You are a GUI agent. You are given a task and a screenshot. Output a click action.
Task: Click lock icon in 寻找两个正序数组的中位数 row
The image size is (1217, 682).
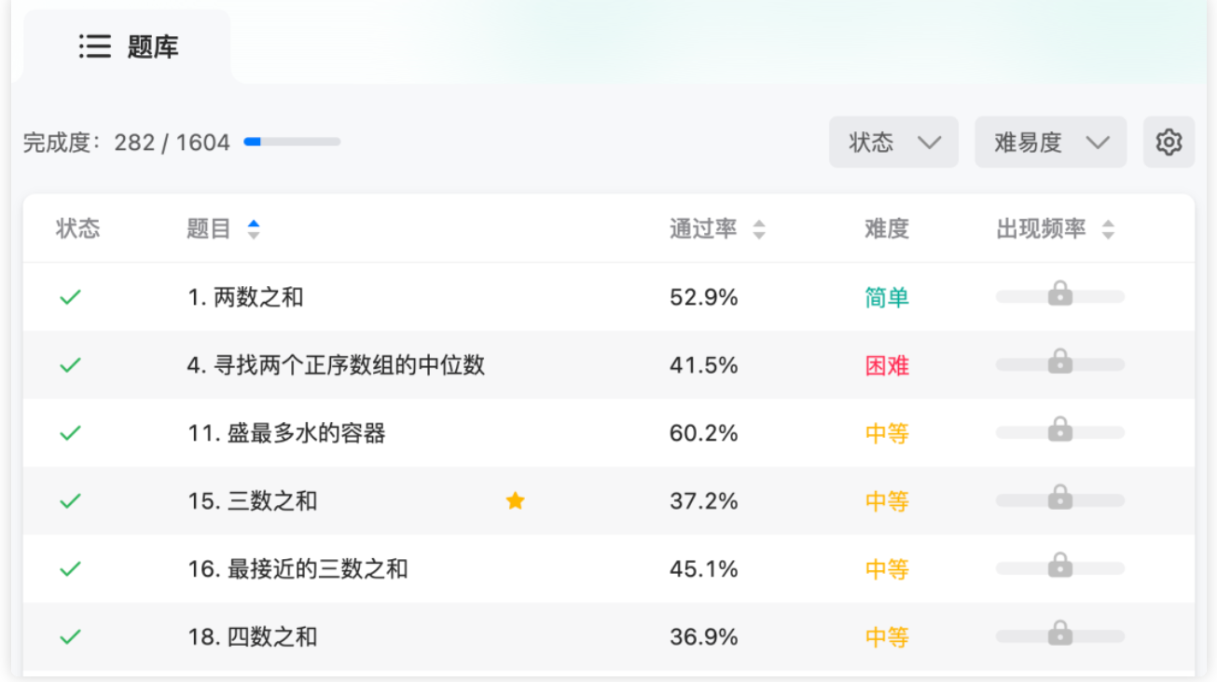pos(1059,361)
